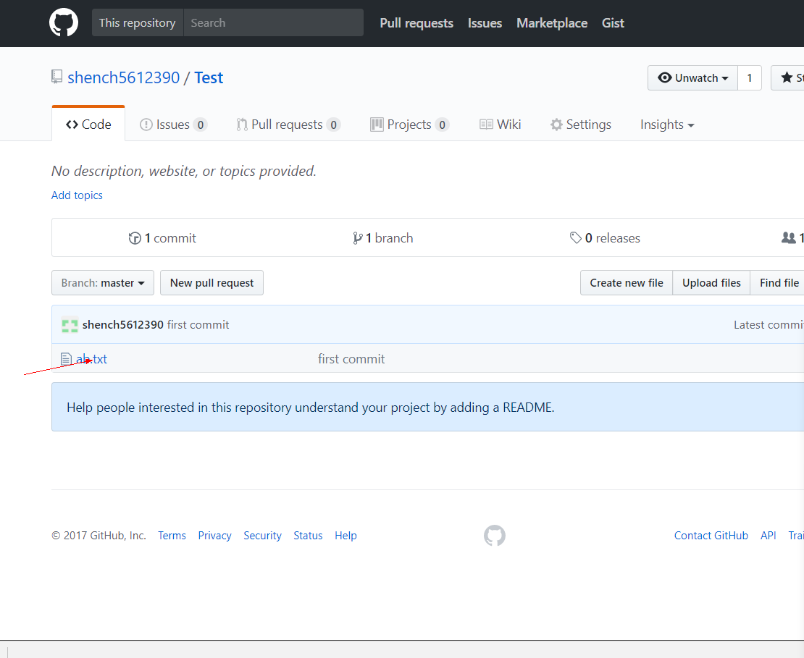Click the GitHub Octocat logo in header
804x658 pixels.
pyautogui.click(x=64, y=22)
